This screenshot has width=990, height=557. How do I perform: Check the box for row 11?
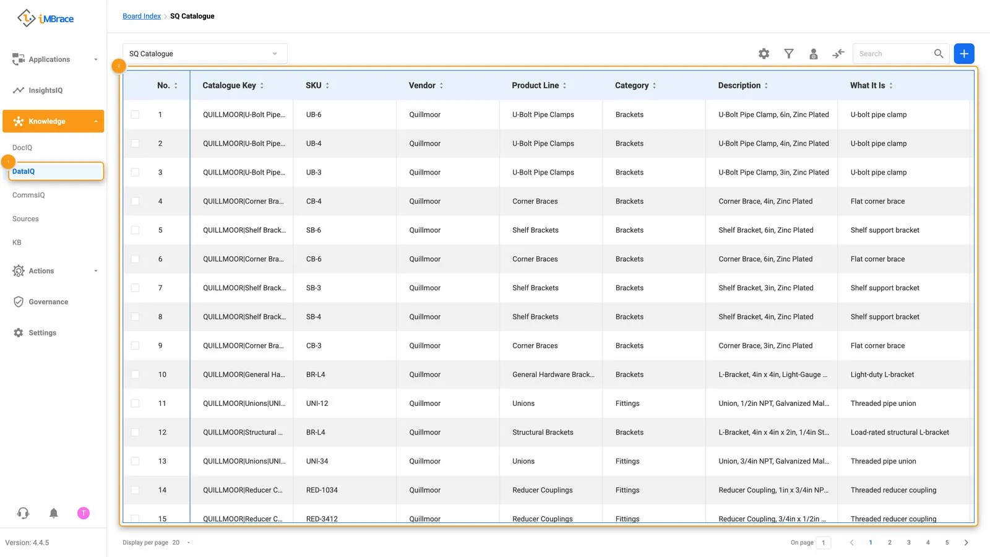click(135, 404)
